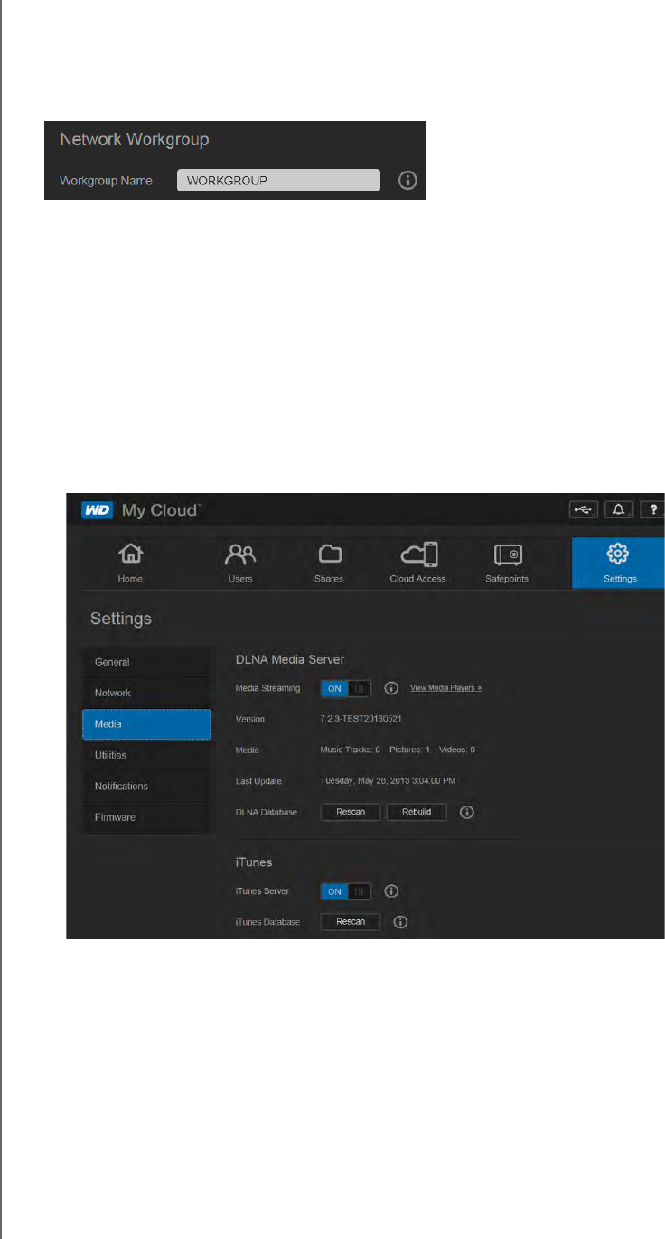
Task: Edit the Workgroup Name field
Action: (278, 181)
